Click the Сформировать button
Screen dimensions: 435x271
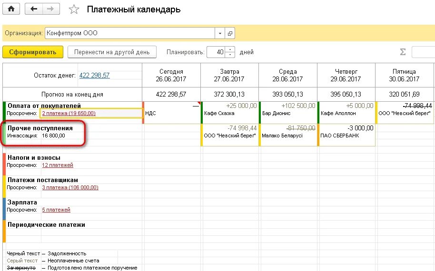pos(33,52)
